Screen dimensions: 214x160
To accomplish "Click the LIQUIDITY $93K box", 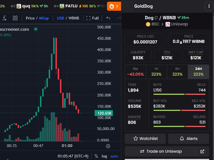I will click(x=138, y=56).
